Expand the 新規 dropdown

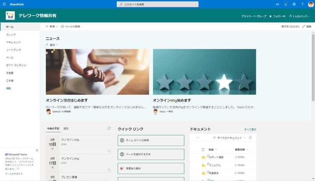pyautogui.click(x=52, y=26)
